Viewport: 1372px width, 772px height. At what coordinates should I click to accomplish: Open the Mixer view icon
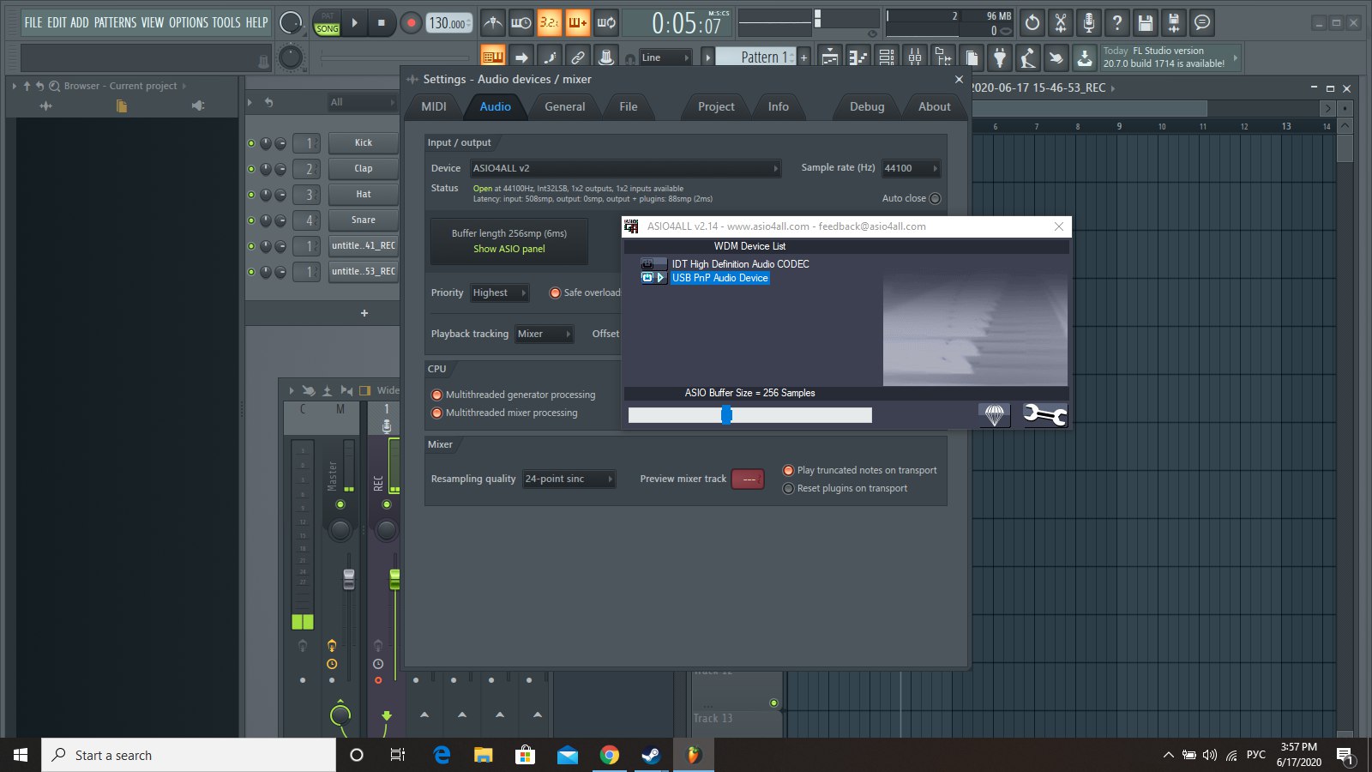point(915,57)
